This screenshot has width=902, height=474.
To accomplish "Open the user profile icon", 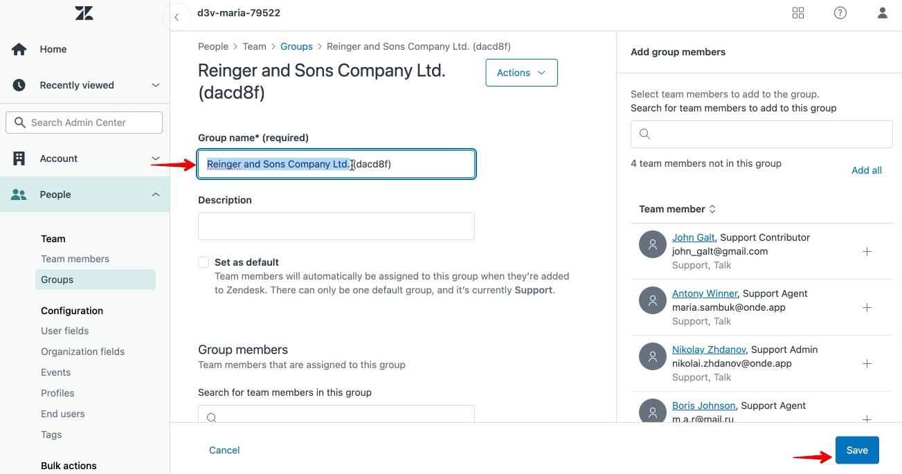I will [x=883, y=13].
